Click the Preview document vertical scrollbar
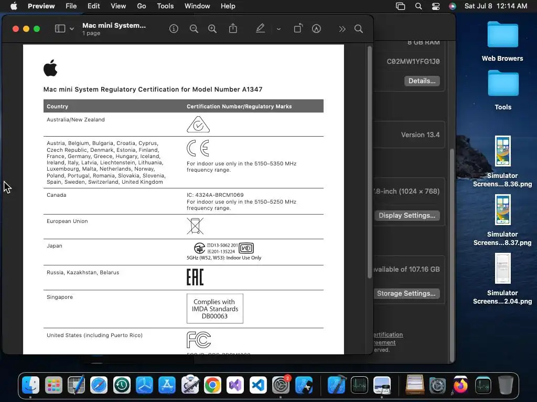537x402 pixels. [370, 162]
